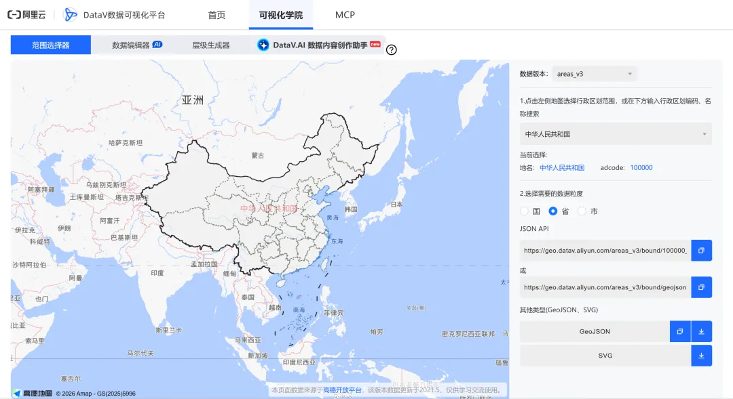Click the 泰国 label on map
This screenshot has height=399, width=733.
248,297
